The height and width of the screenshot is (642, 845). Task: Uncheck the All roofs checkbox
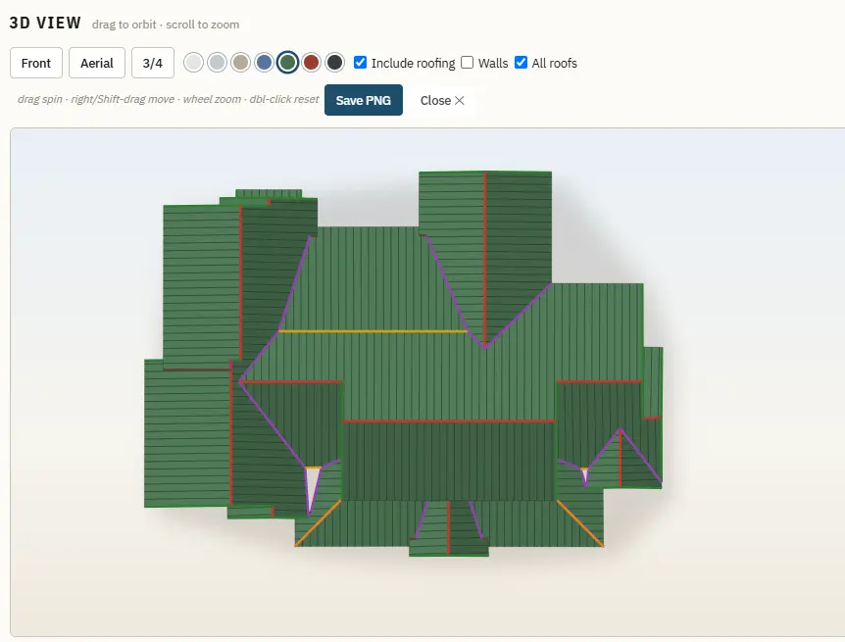521,63
